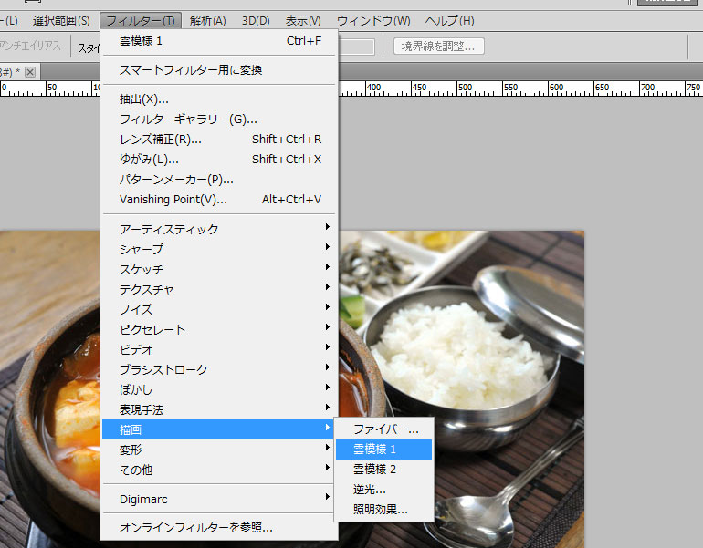This screenshot has height=548, width=703.
Task: Open the 解析(A) menu
Action: (x=207, y=21)
